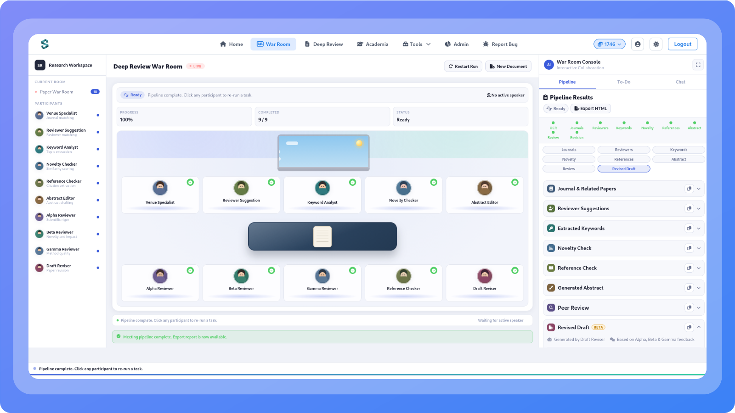Collapse the Revised Draft section
Screen dimensions: 735x413
click(699, 327)
